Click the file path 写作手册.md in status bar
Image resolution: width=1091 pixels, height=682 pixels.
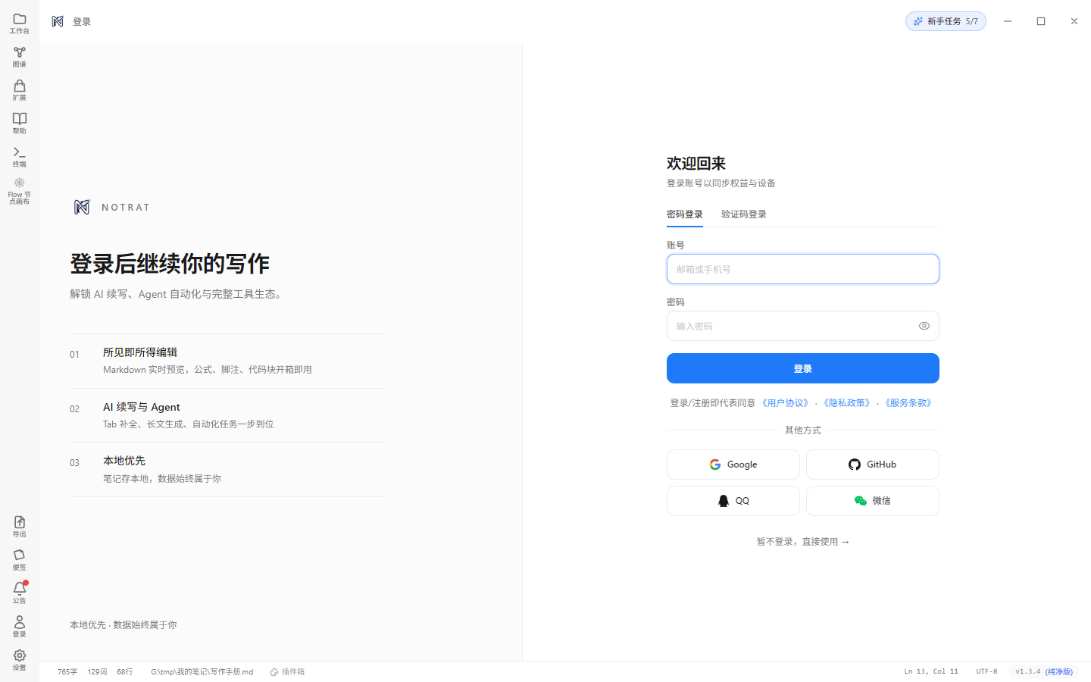pos(202,671)
